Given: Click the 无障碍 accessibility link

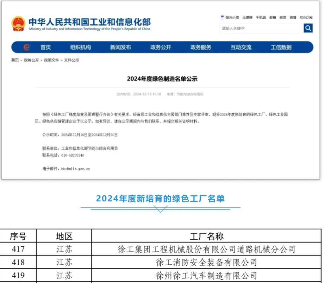Looking at the screenshot, I should click(x=247, y=18).
